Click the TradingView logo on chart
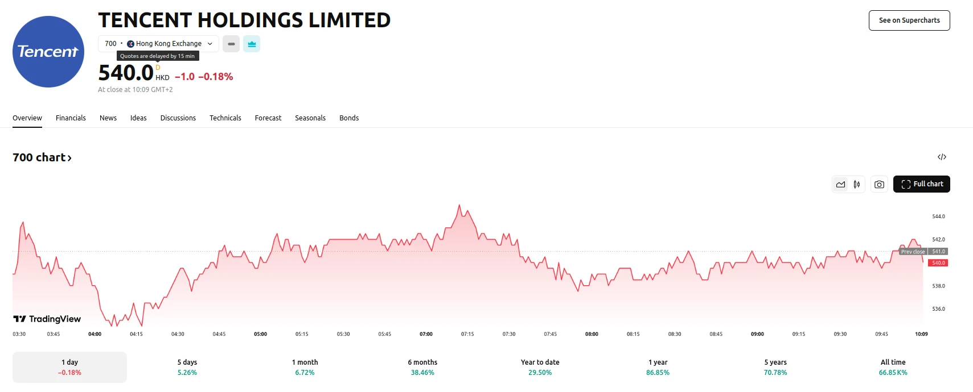This screenshot has width=973, height=392. pos(47,319)
